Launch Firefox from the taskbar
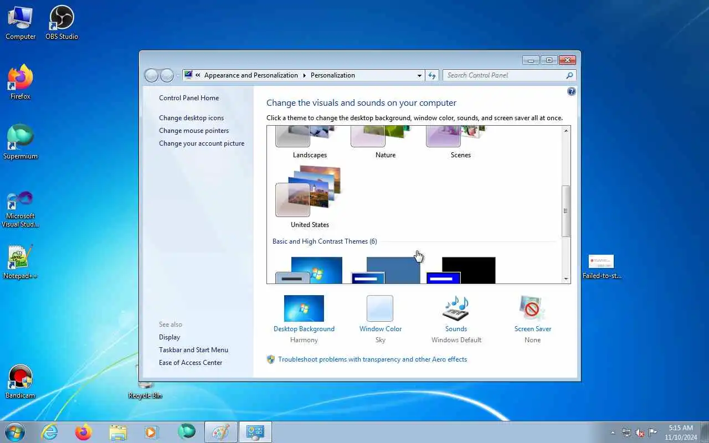 [84, 432]
